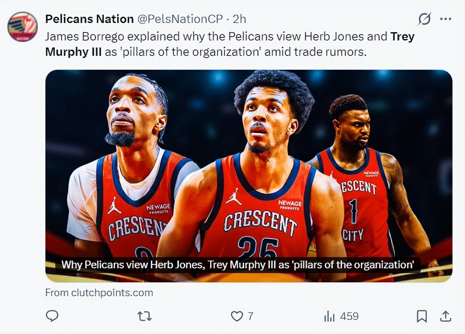This screenshot has width=465, height=334.
Task: Bookmark this Pelicans Nation post
Action: point(422,317)
